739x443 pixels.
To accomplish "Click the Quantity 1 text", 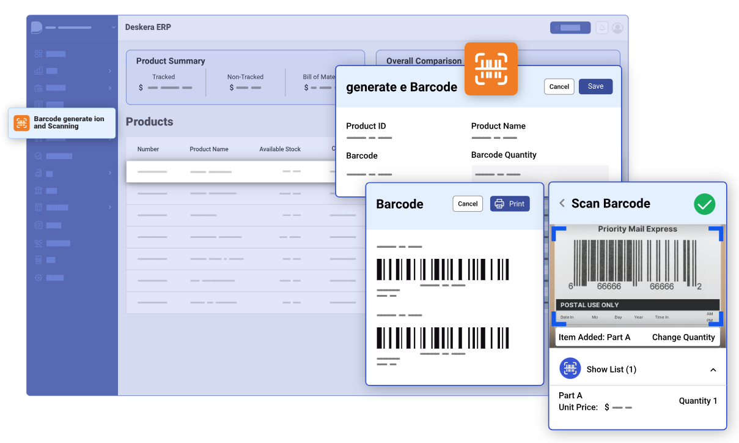I will click(698, 401).
